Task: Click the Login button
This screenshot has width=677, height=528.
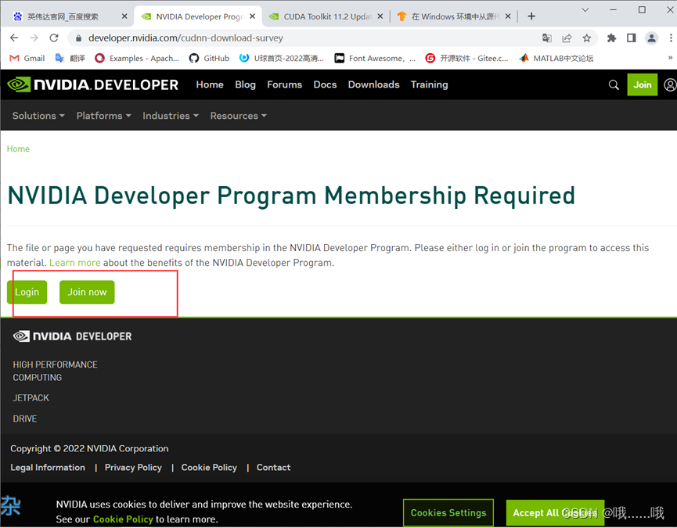Action: 27,292
